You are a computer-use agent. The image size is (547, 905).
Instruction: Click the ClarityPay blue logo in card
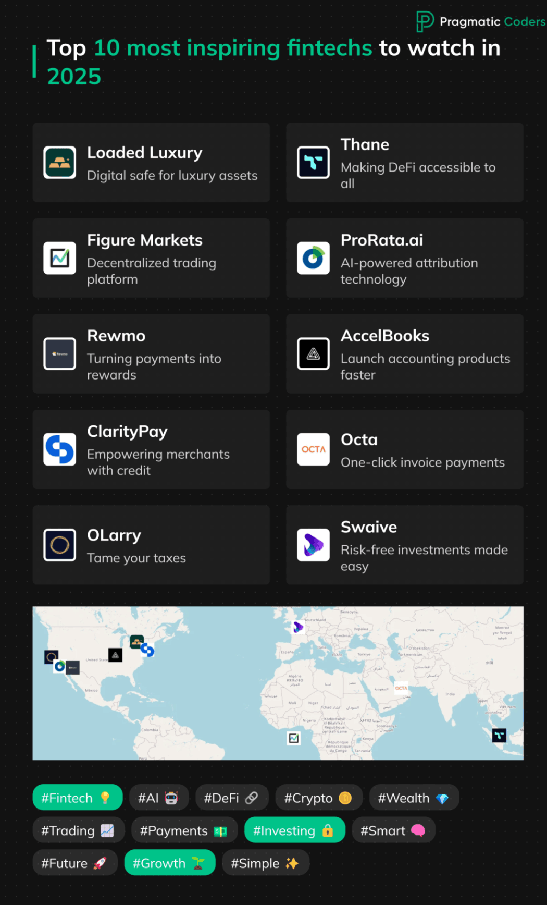click(60, 449)
